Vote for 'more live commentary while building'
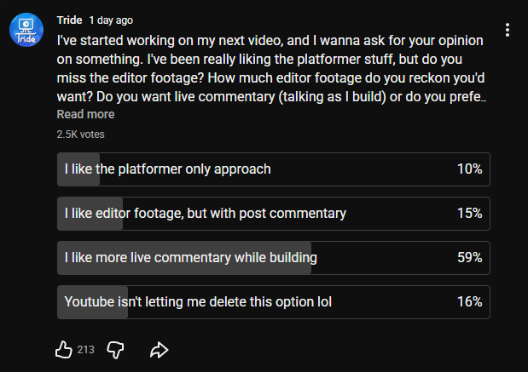This screenshot has height=372, width=528. (274, 258)
